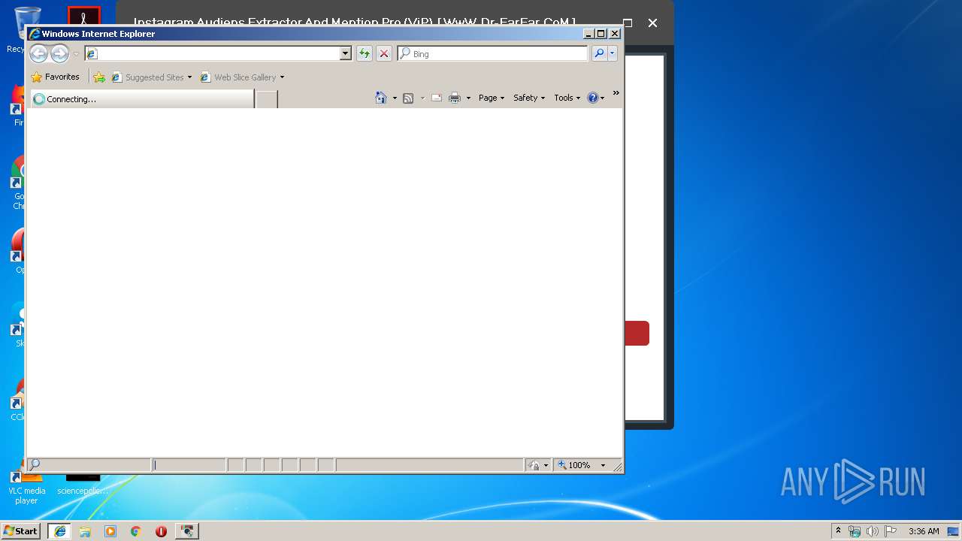Viewport: 962px width, 541px height.
Task: Expand the Web Slice Gallery dropdown arrow
Action: [282, 77]
